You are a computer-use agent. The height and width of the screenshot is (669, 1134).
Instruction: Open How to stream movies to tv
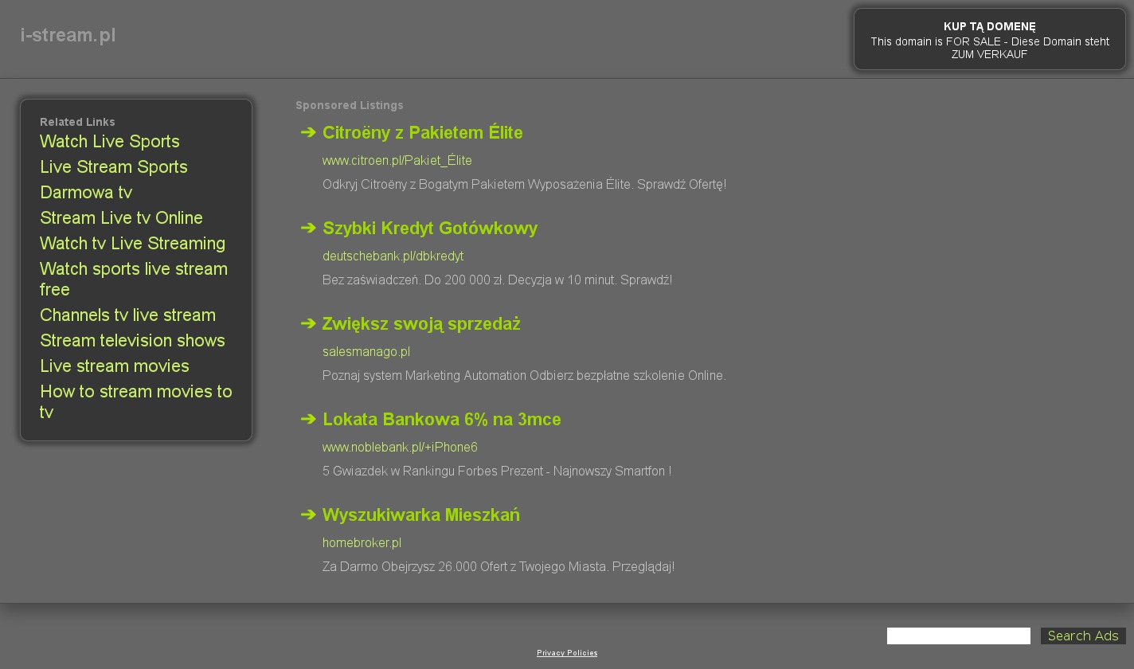[x=135, y=401]
